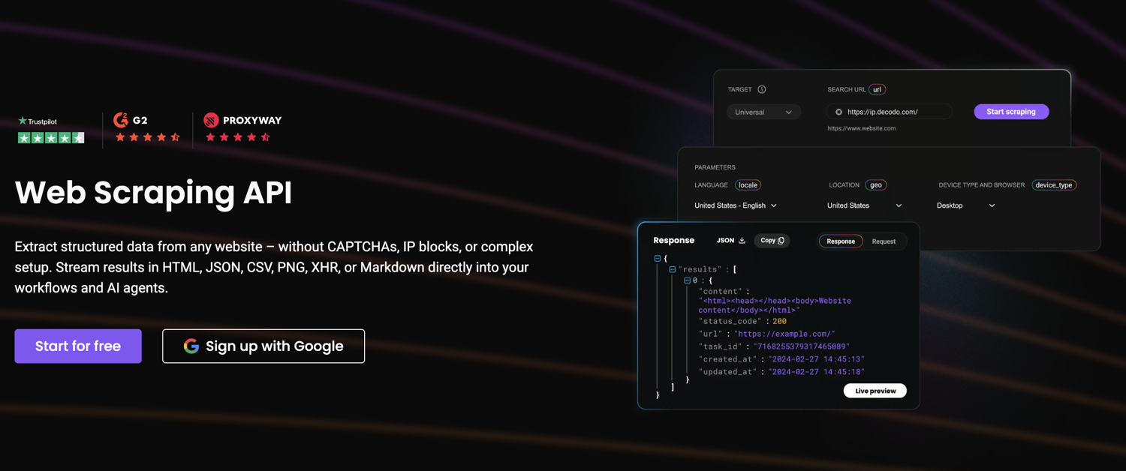Collapse the root JSON object node
Screen dimensions: 1126x471
[658, 258]
